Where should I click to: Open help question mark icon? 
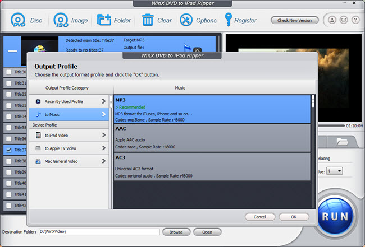[355, 20]
